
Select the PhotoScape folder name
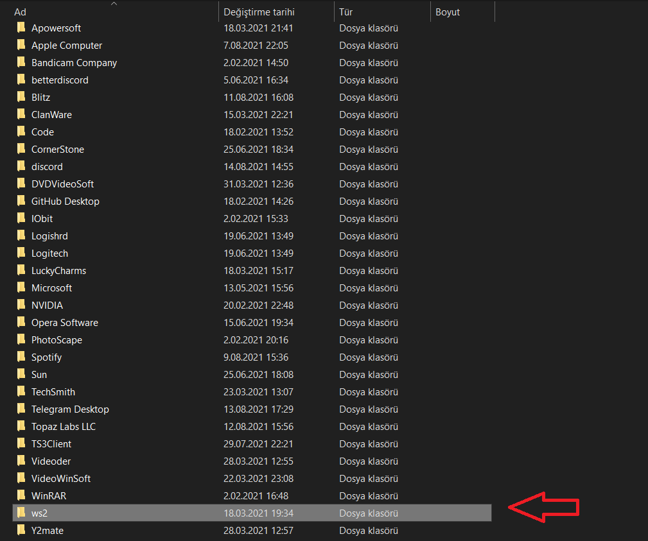(57, 340)
